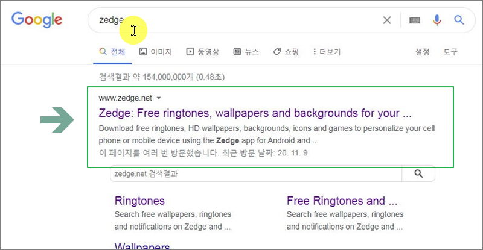
Task: Open the 더보기 more menu
Action: [x=327, y=52]
